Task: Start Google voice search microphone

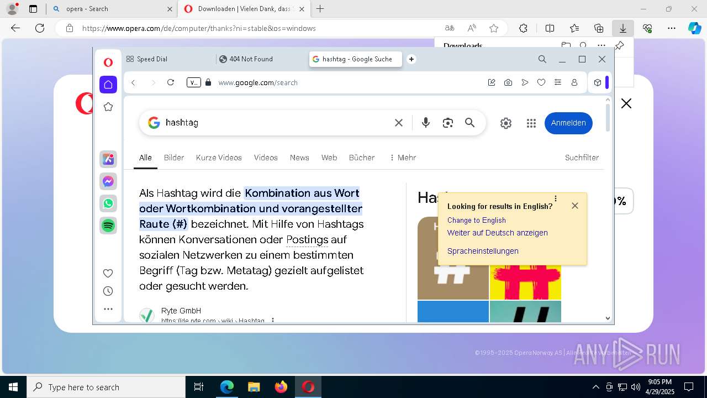Action: (426, 123)
